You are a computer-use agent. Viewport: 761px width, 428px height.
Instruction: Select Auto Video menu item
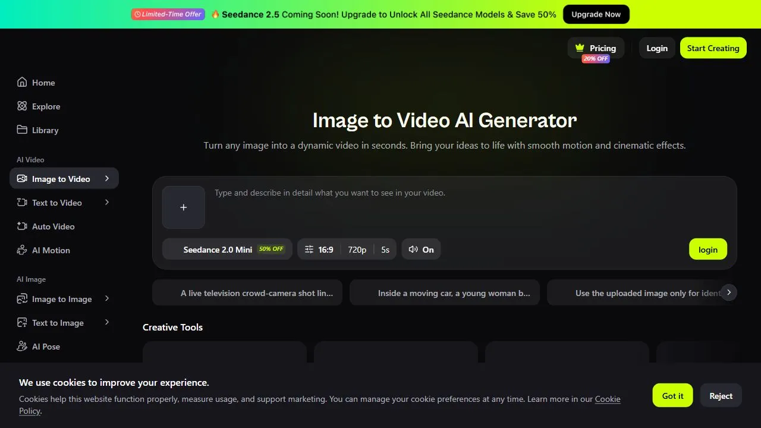[64, 226]
